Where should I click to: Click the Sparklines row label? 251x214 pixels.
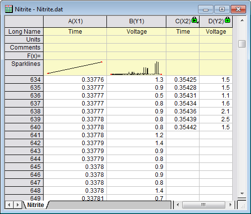click(x=24, y=68)
